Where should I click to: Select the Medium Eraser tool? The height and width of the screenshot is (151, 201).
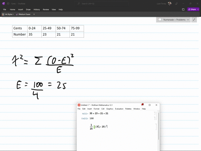[x=23, y=14]
